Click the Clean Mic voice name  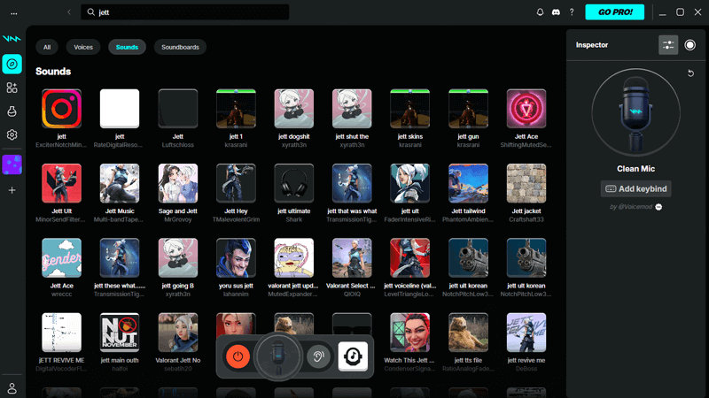click(x=635, y=169)
